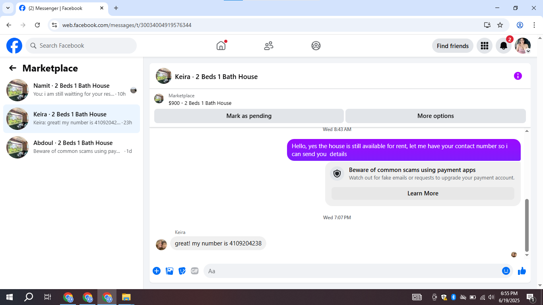
Task: Open a new browser tab
Action: pos(116,8)
